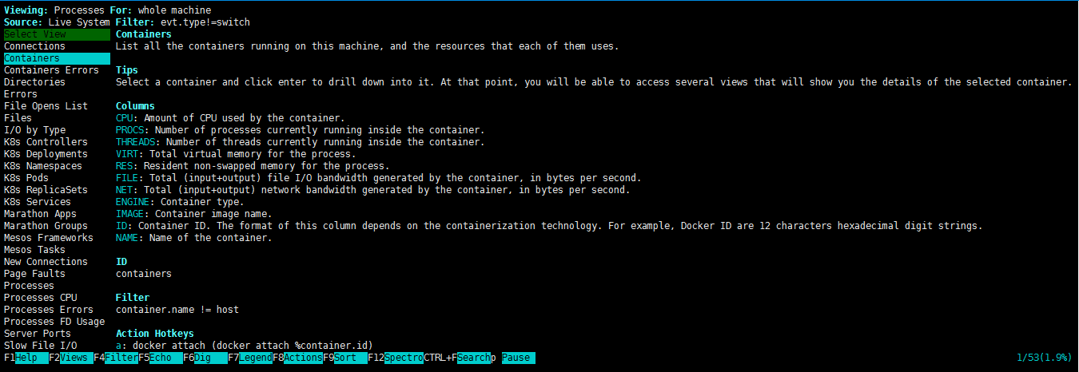
Task: Open the Actions menu at bottom
Action: [x=303, y=358]
